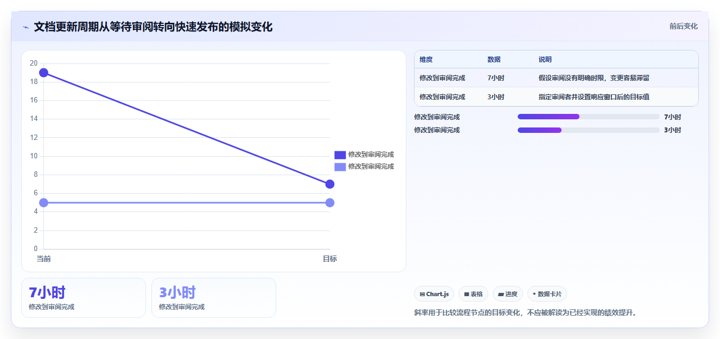This screenshot has width=720, height=339.
Task: Click the lightning icon beside the title
Action: tap(26, 27)
